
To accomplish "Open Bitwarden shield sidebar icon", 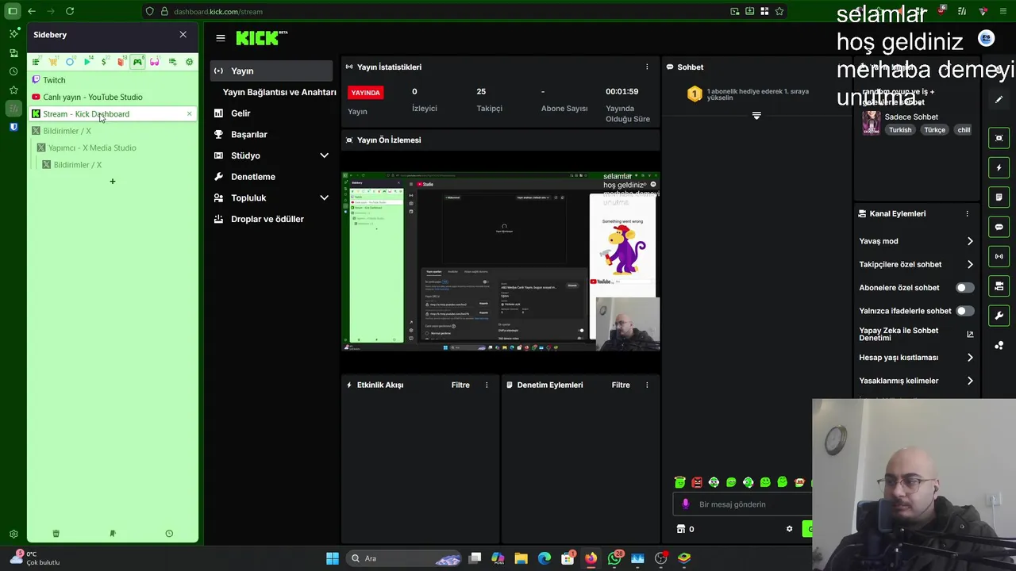I will point(13,127).
